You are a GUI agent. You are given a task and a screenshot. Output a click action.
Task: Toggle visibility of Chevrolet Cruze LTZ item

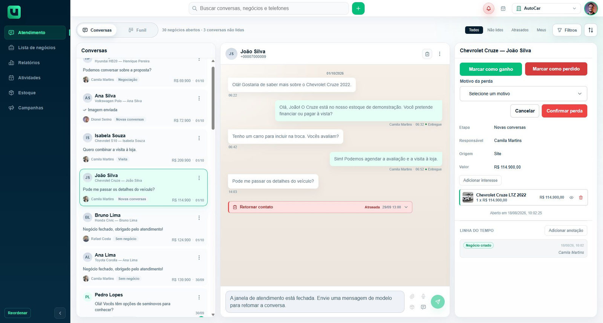571,197
